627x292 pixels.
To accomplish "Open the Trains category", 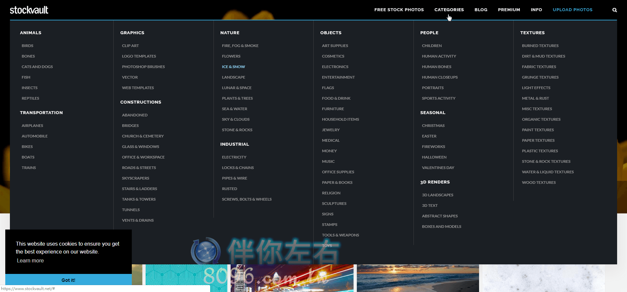I will point(29,168).
